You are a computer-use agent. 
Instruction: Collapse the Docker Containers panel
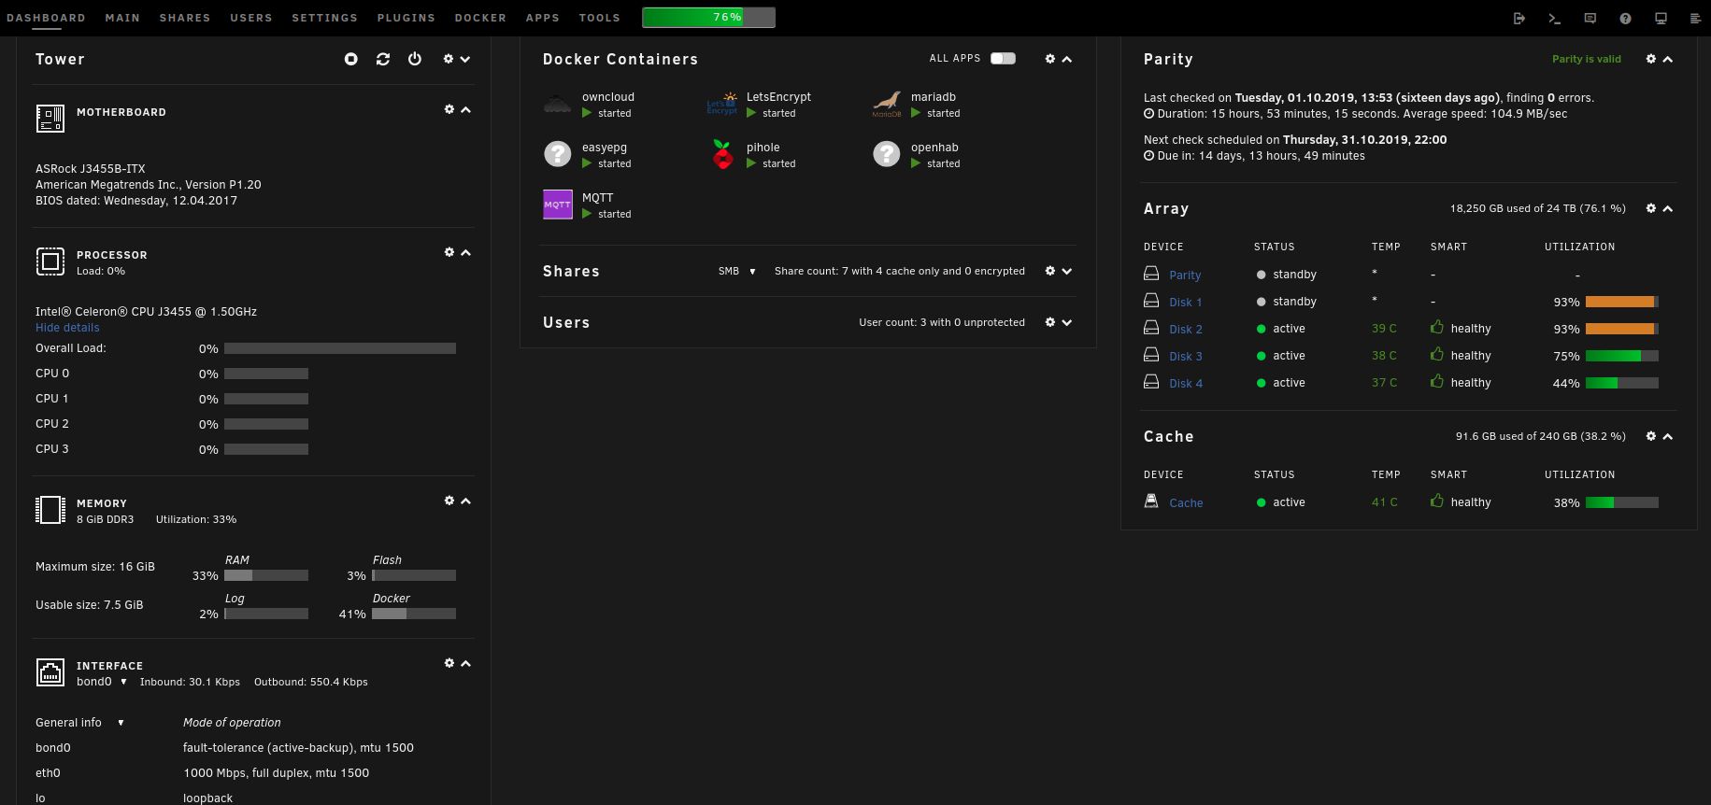pyautogui.click(x=1067, y=59)
